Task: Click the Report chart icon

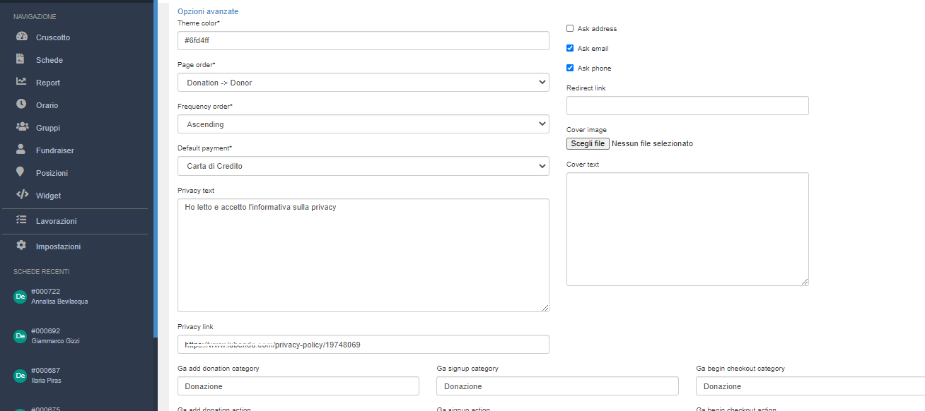Action: click(x=21, y=83)
